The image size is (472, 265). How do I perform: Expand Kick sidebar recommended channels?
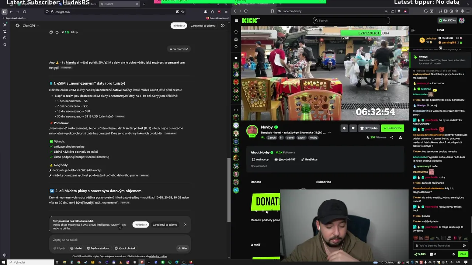click(x=236, y=110)
